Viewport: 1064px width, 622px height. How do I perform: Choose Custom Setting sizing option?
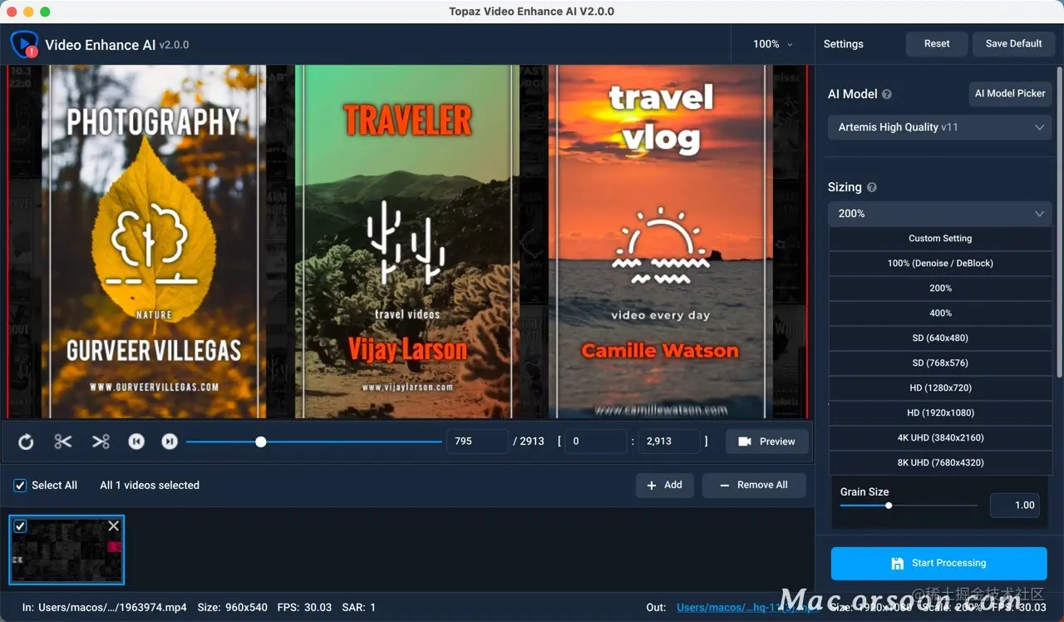[x=940, y=238]
